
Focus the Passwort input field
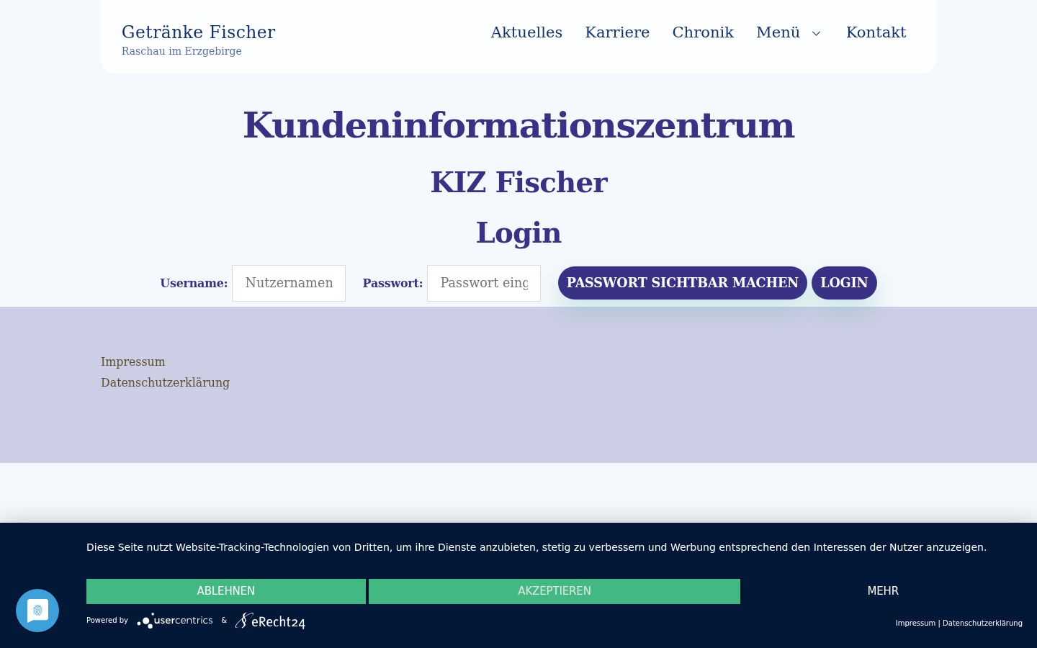484,283
